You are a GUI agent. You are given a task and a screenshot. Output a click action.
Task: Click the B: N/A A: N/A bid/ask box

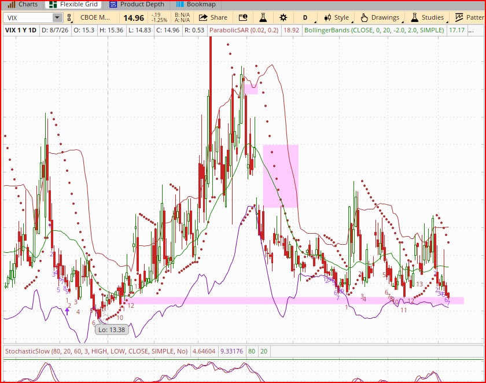pos(182,18)
